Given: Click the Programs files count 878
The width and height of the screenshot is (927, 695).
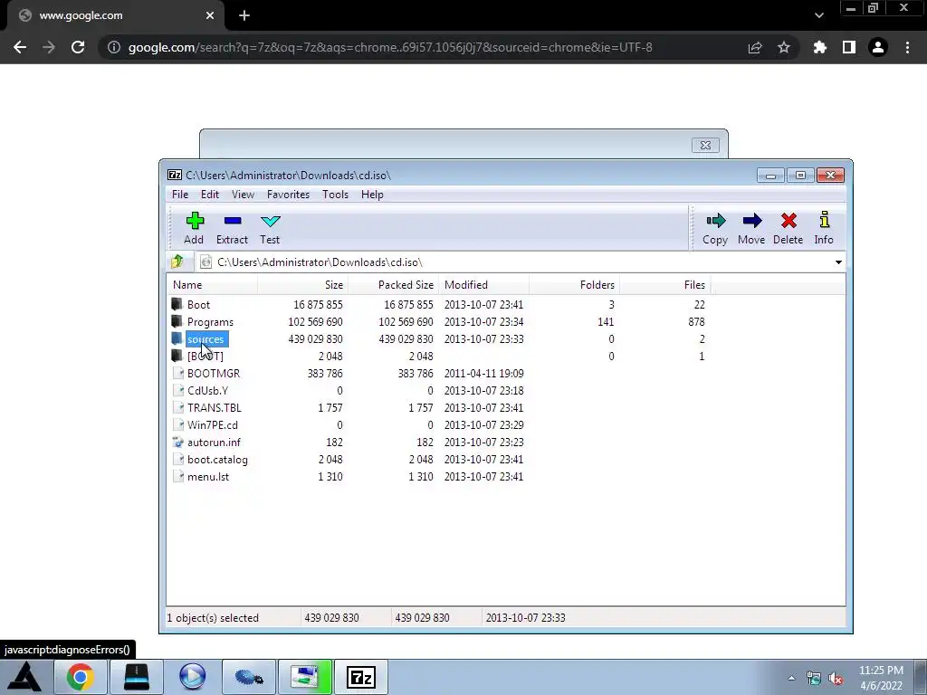Looking at the screenshot, I should pyautogui.click(x=696, y=321).
